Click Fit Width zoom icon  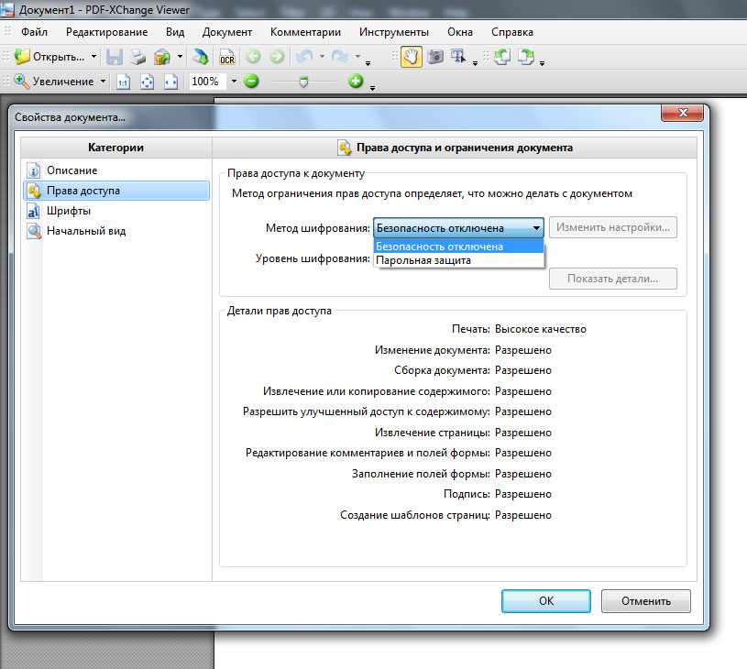point(170,82)
